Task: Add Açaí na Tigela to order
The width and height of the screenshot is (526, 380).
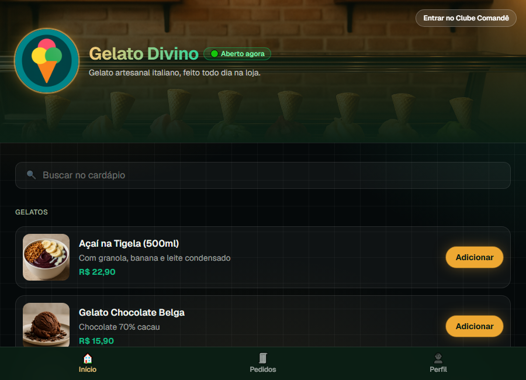Action: tap(475, 257)
